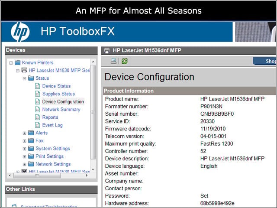Viewport: 277px width, 208px height.
Task: Click the serial number value CNB9BB9BF0
Action: [217, 114]
